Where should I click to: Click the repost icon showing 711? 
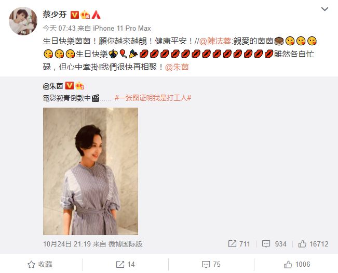pos(239,244)
